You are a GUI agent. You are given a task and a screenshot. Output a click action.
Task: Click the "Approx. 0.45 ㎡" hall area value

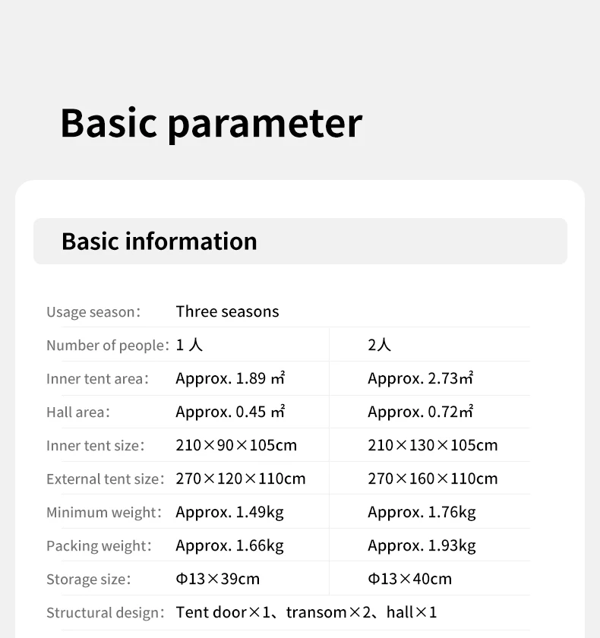tap(230, 412)
